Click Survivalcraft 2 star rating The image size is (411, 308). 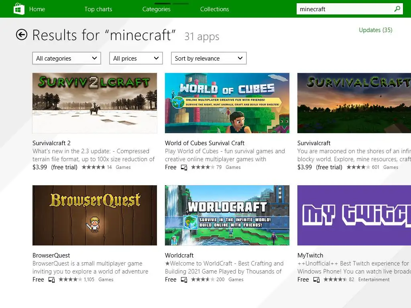click(x=93, y=167)
